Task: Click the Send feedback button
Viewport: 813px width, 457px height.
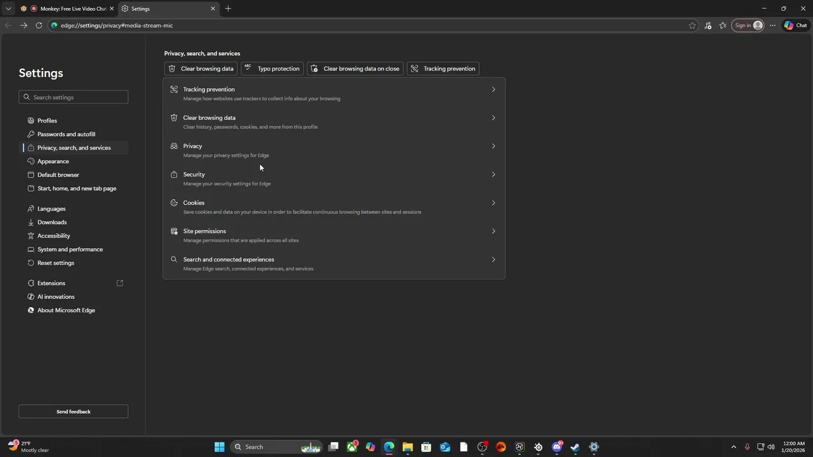Action: 73,411
